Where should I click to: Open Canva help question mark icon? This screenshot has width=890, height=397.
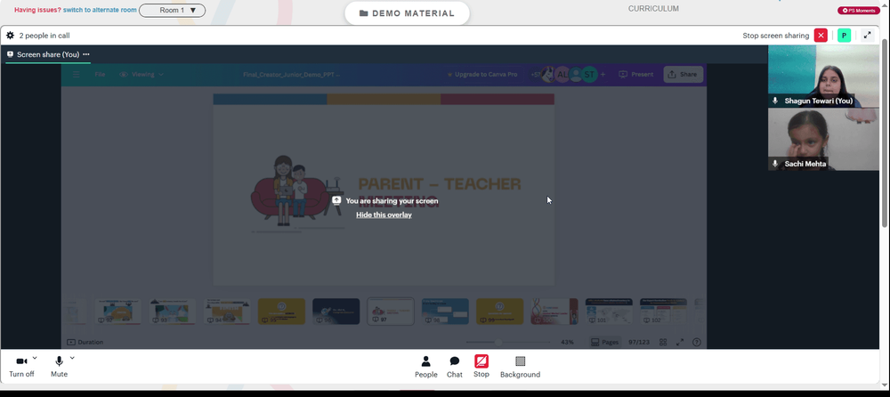click(697, 343)
